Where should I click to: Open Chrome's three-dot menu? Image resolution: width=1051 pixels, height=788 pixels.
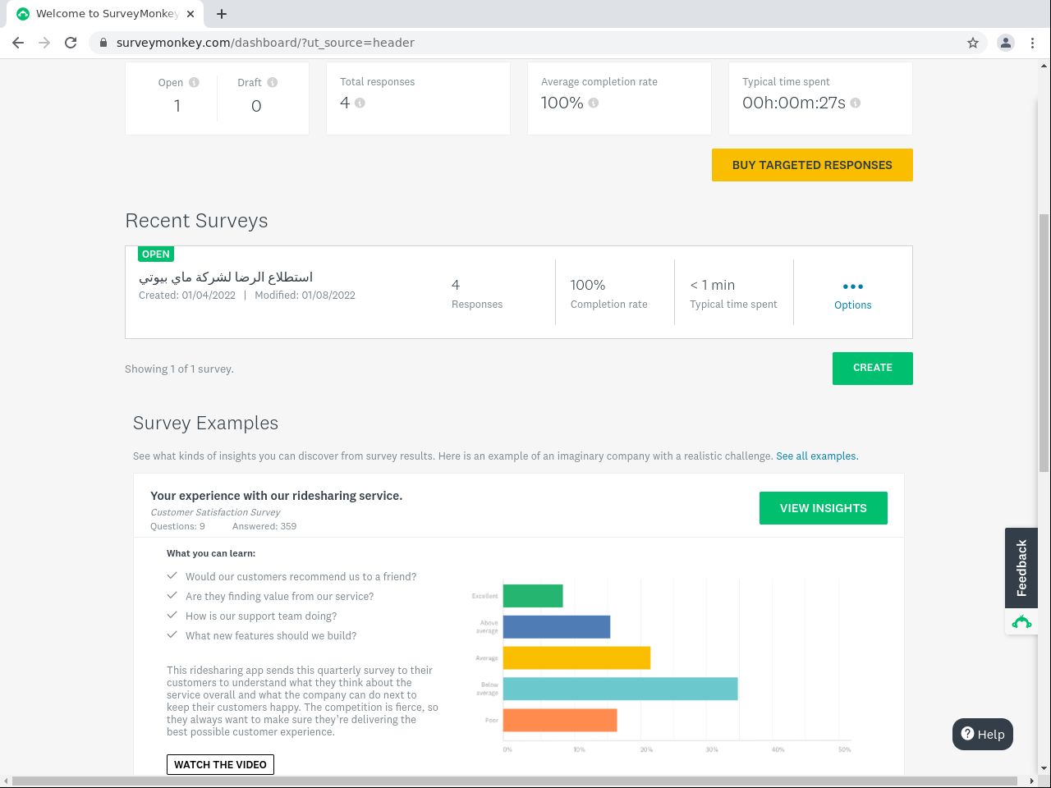[1032, 43]
